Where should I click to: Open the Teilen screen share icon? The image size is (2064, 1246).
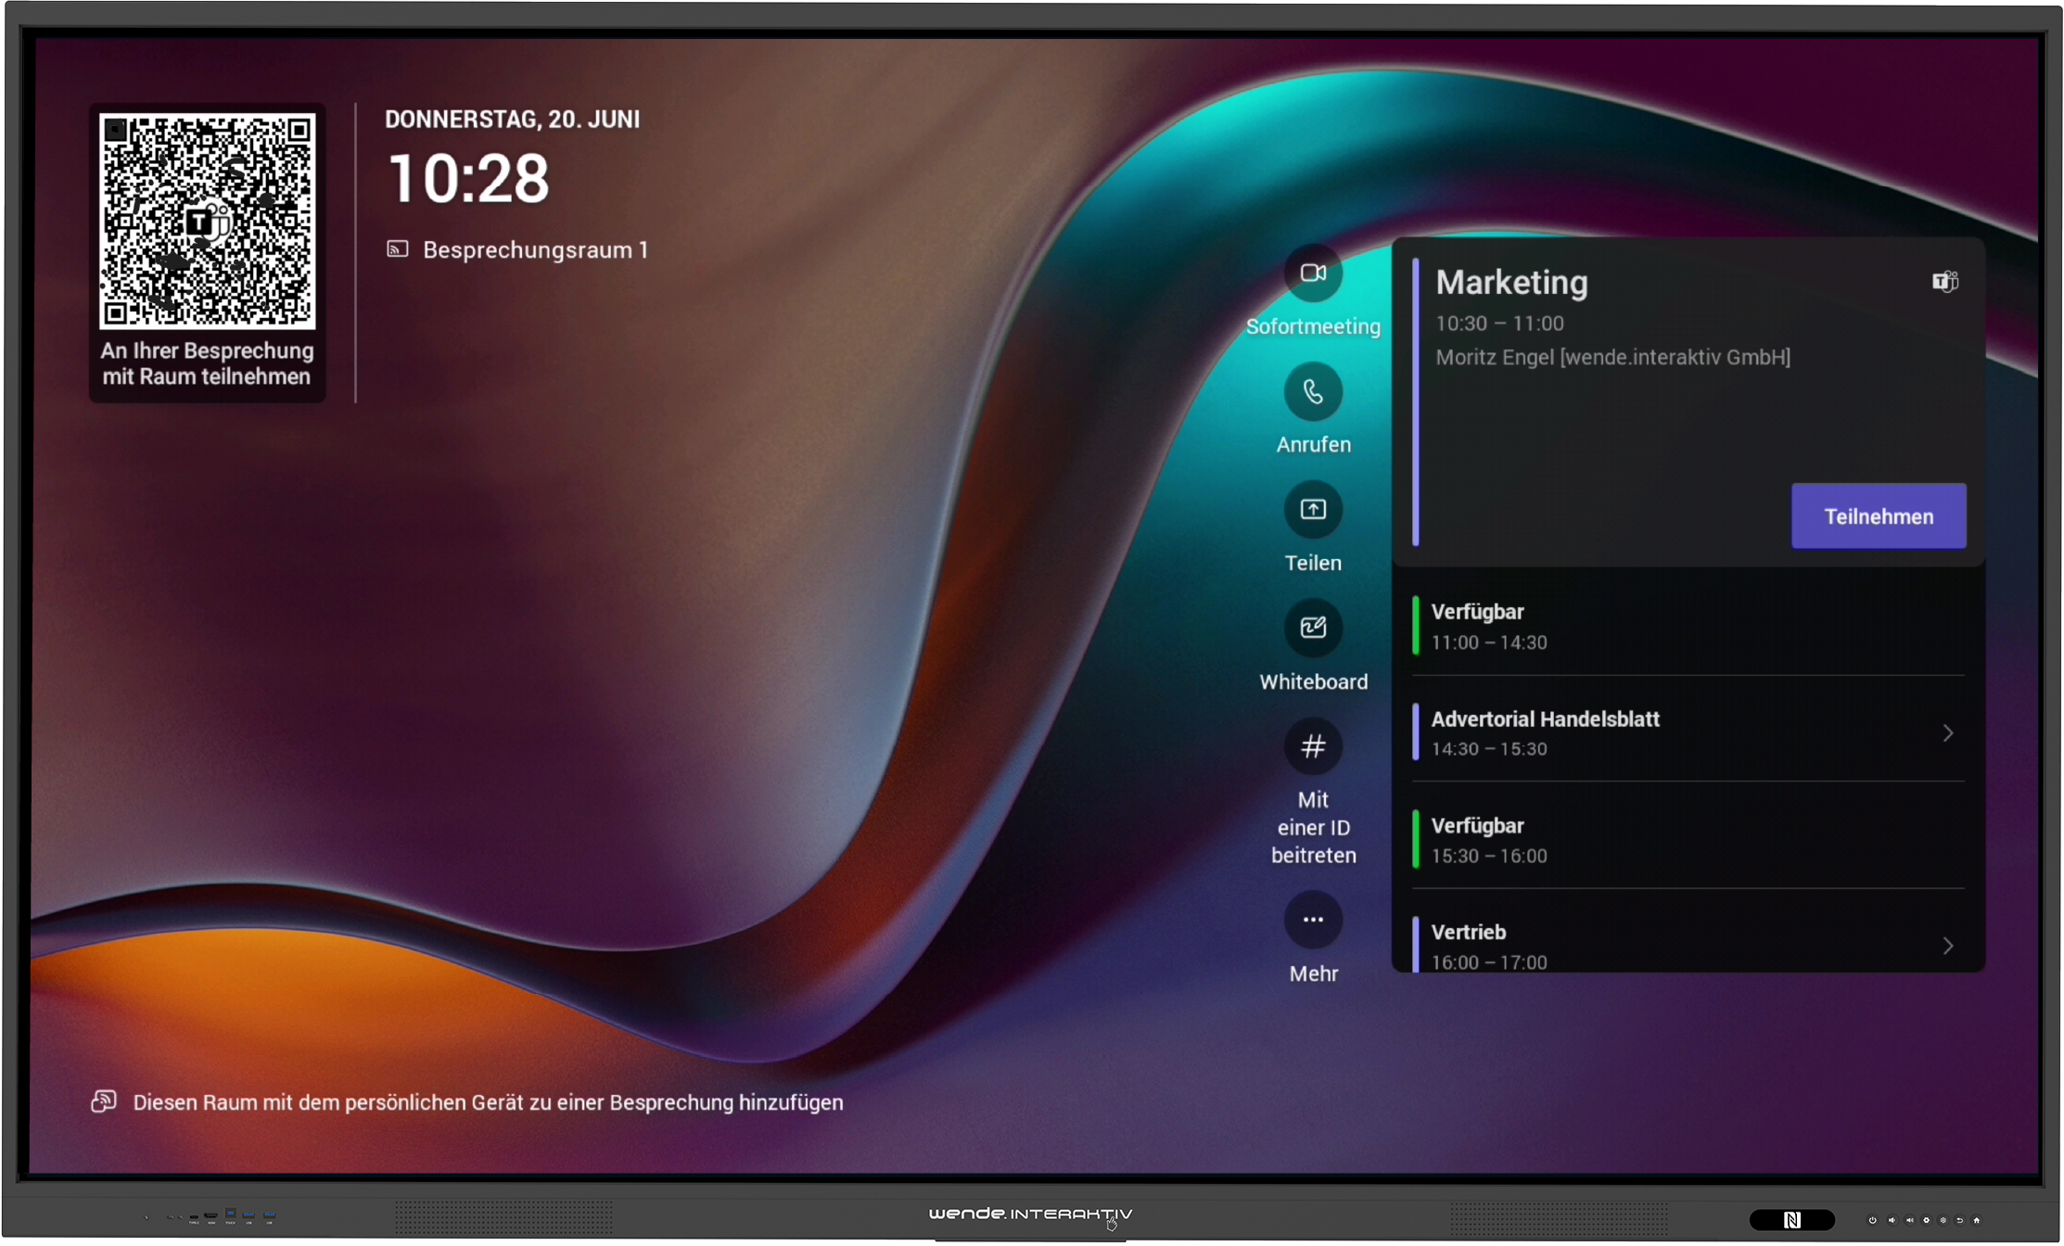pyautogui.click(x=1312, y=510)
